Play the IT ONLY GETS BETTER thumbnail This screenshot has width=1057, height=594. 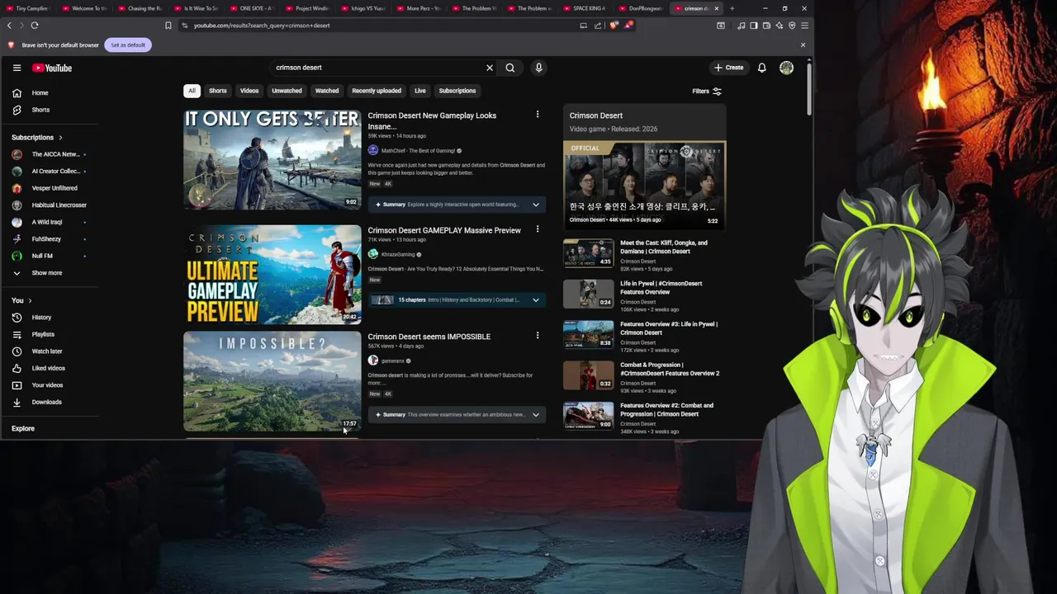273,159
